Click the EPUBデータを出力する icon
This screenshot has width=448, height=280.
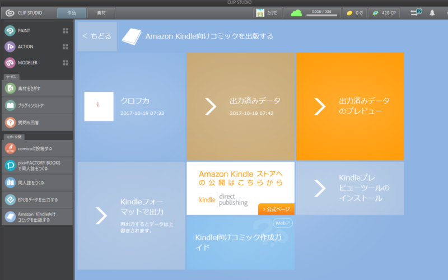point(10,200)
